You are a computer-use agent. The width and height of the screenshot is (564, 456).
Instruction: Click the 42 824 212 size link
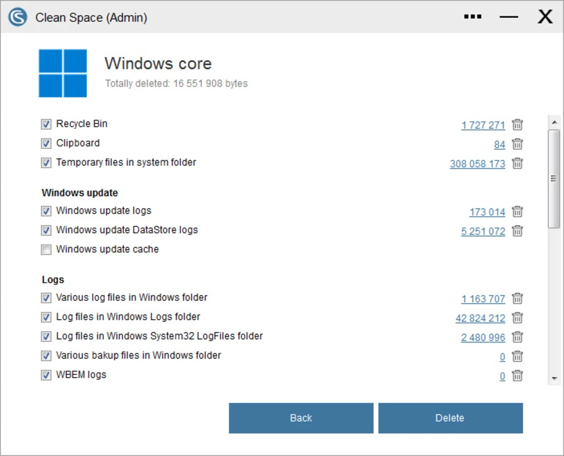pos(480,318)
